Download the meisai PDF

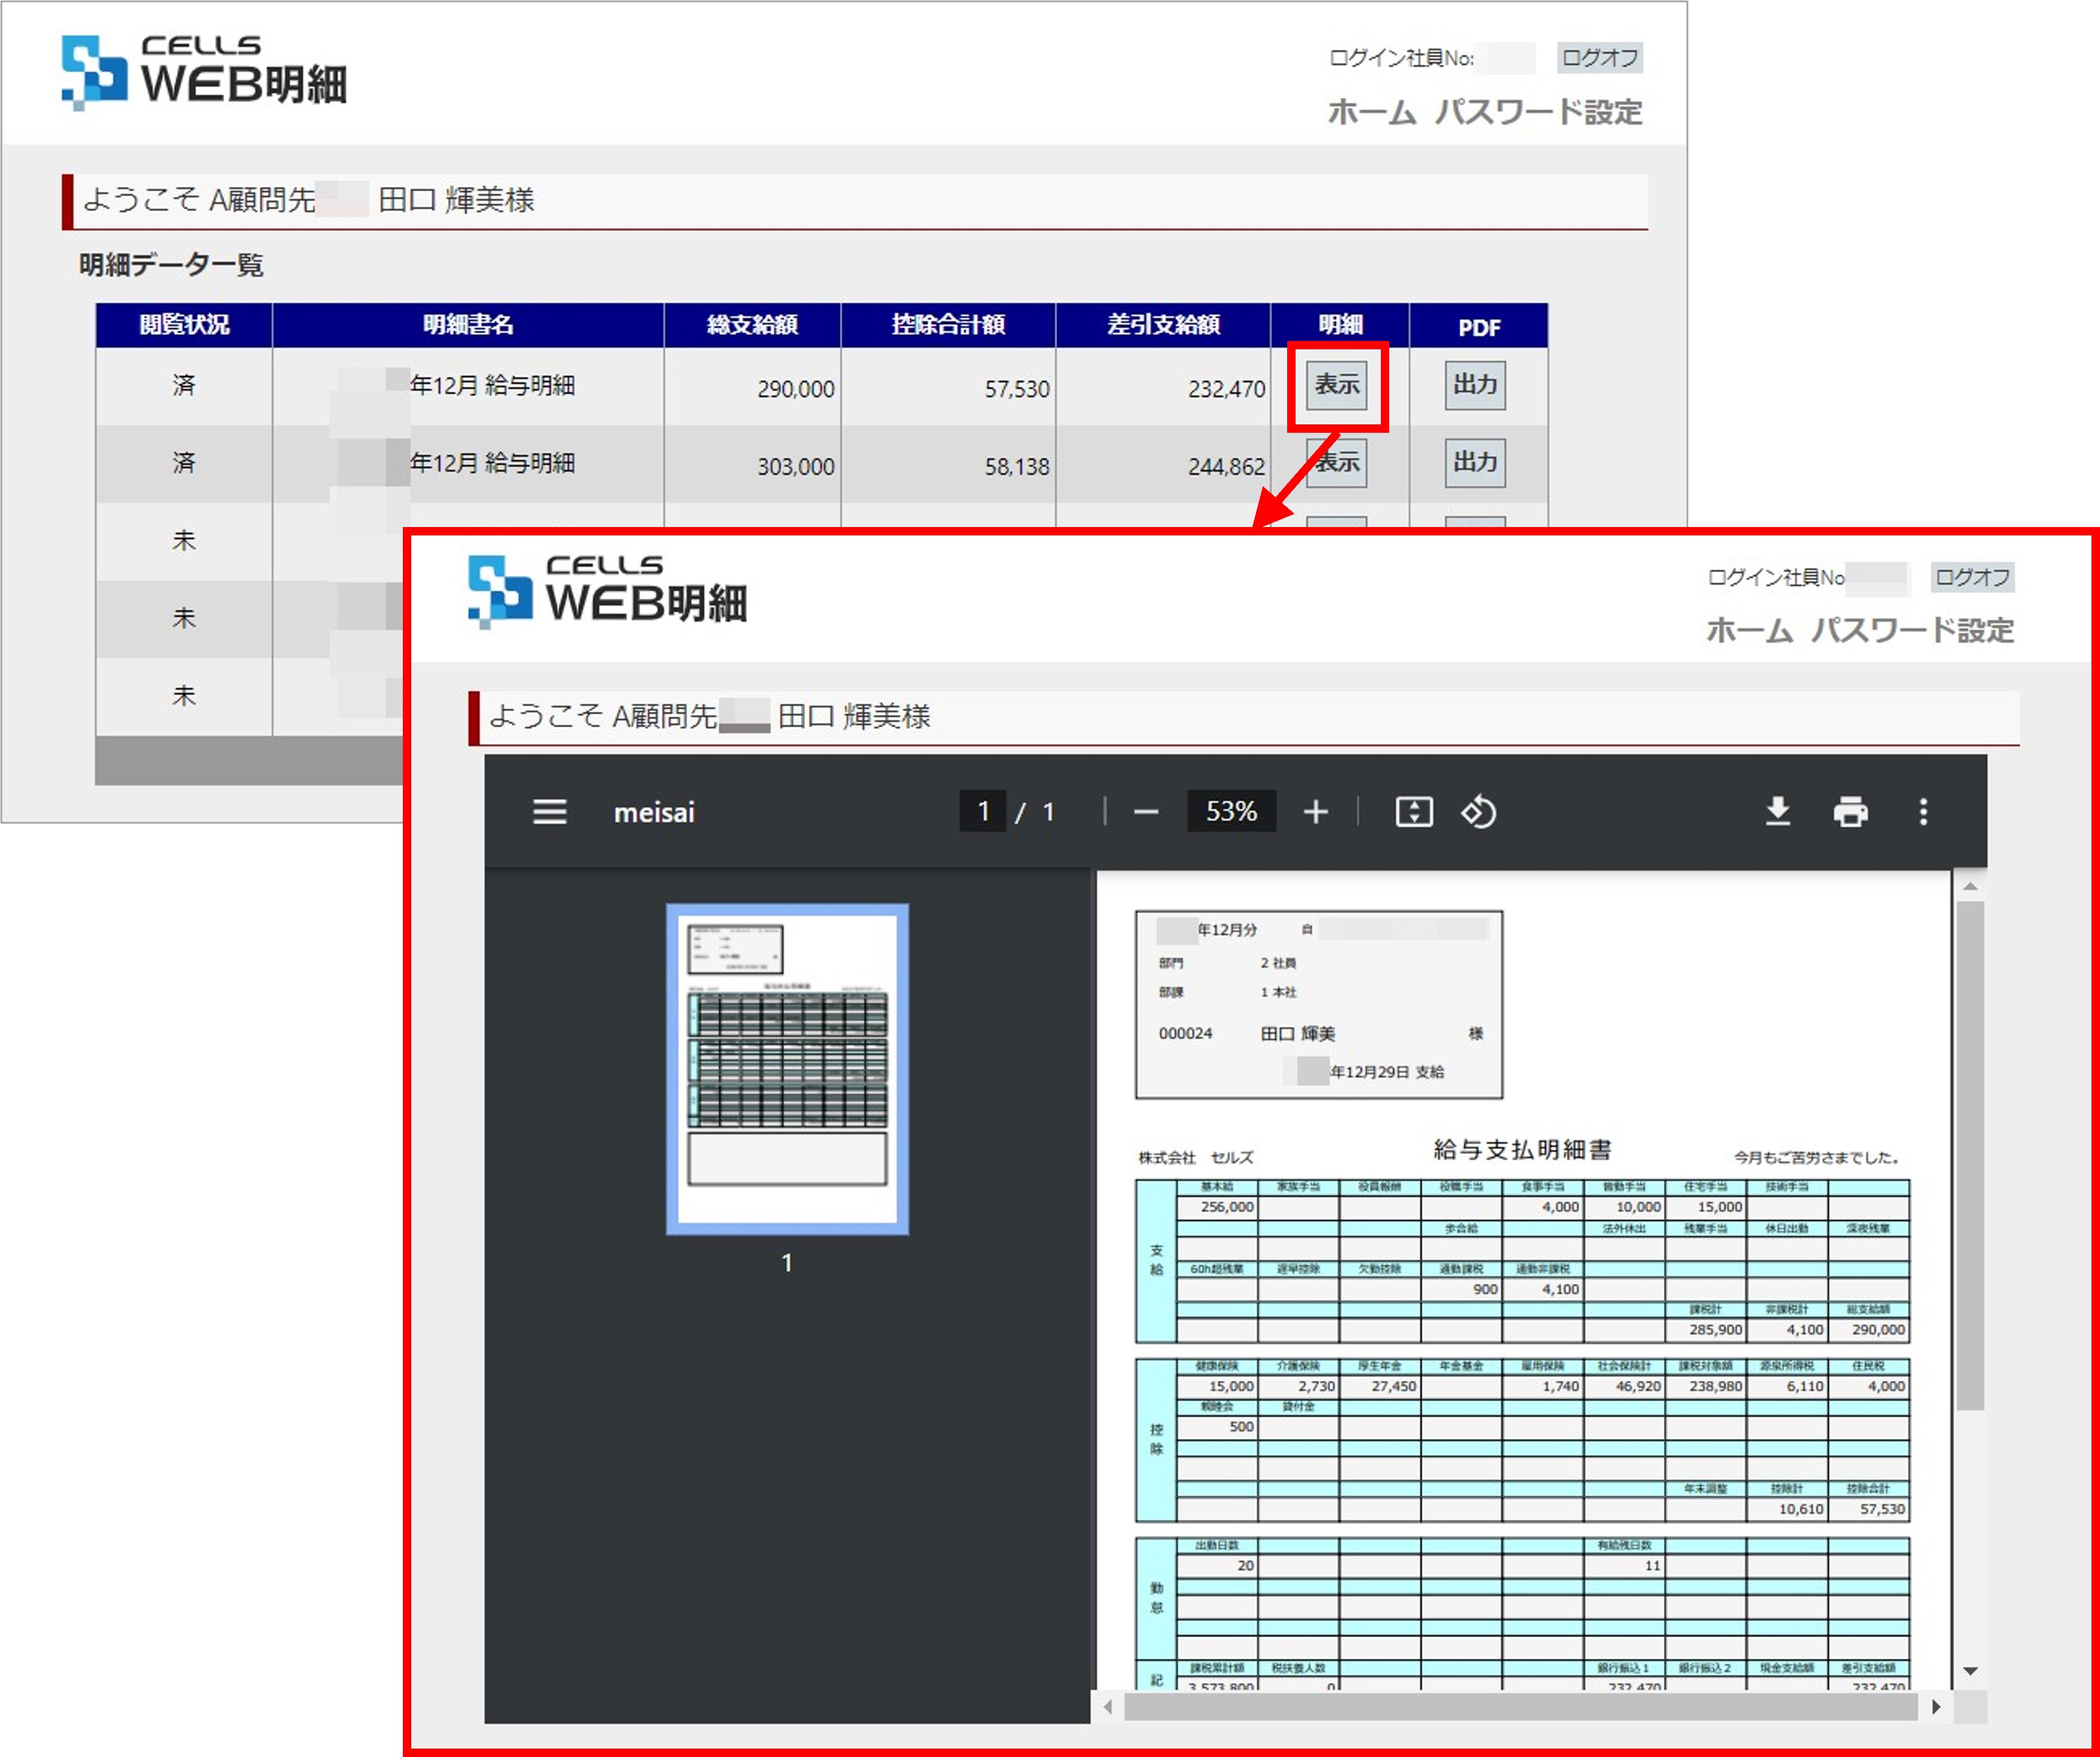(1777, 811)
